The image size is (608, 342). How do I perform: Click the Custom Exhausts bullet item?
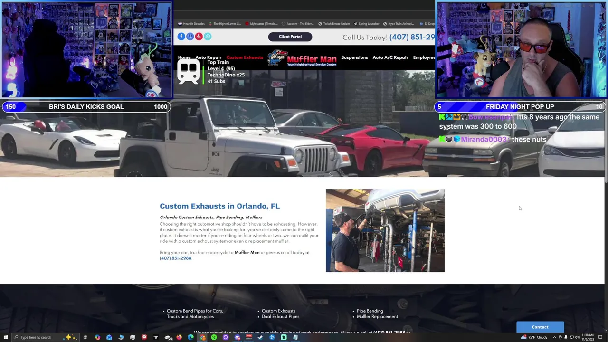278,311
